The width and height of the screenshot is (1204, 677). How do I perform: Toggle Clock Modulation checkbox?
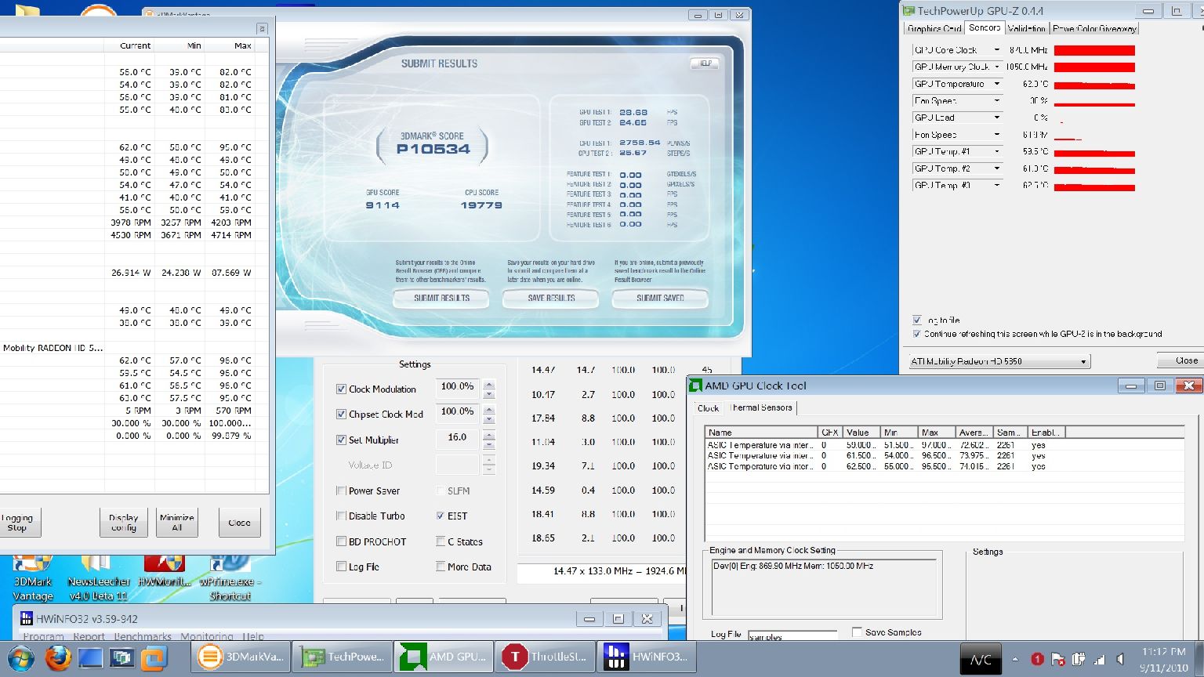(x=341, y=389)
